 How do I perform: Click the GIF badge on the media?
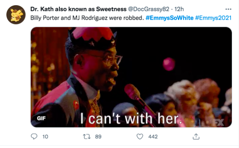tap(41, 118)
